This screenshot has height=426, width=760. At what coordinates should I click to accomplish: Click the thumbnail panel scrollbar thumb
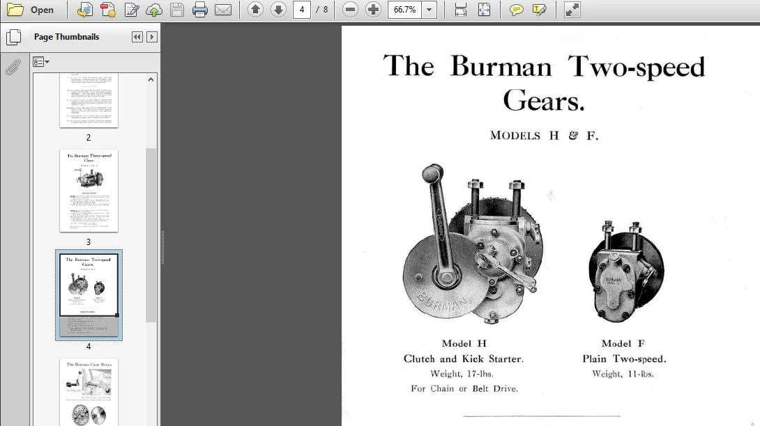tap(151, 235)
